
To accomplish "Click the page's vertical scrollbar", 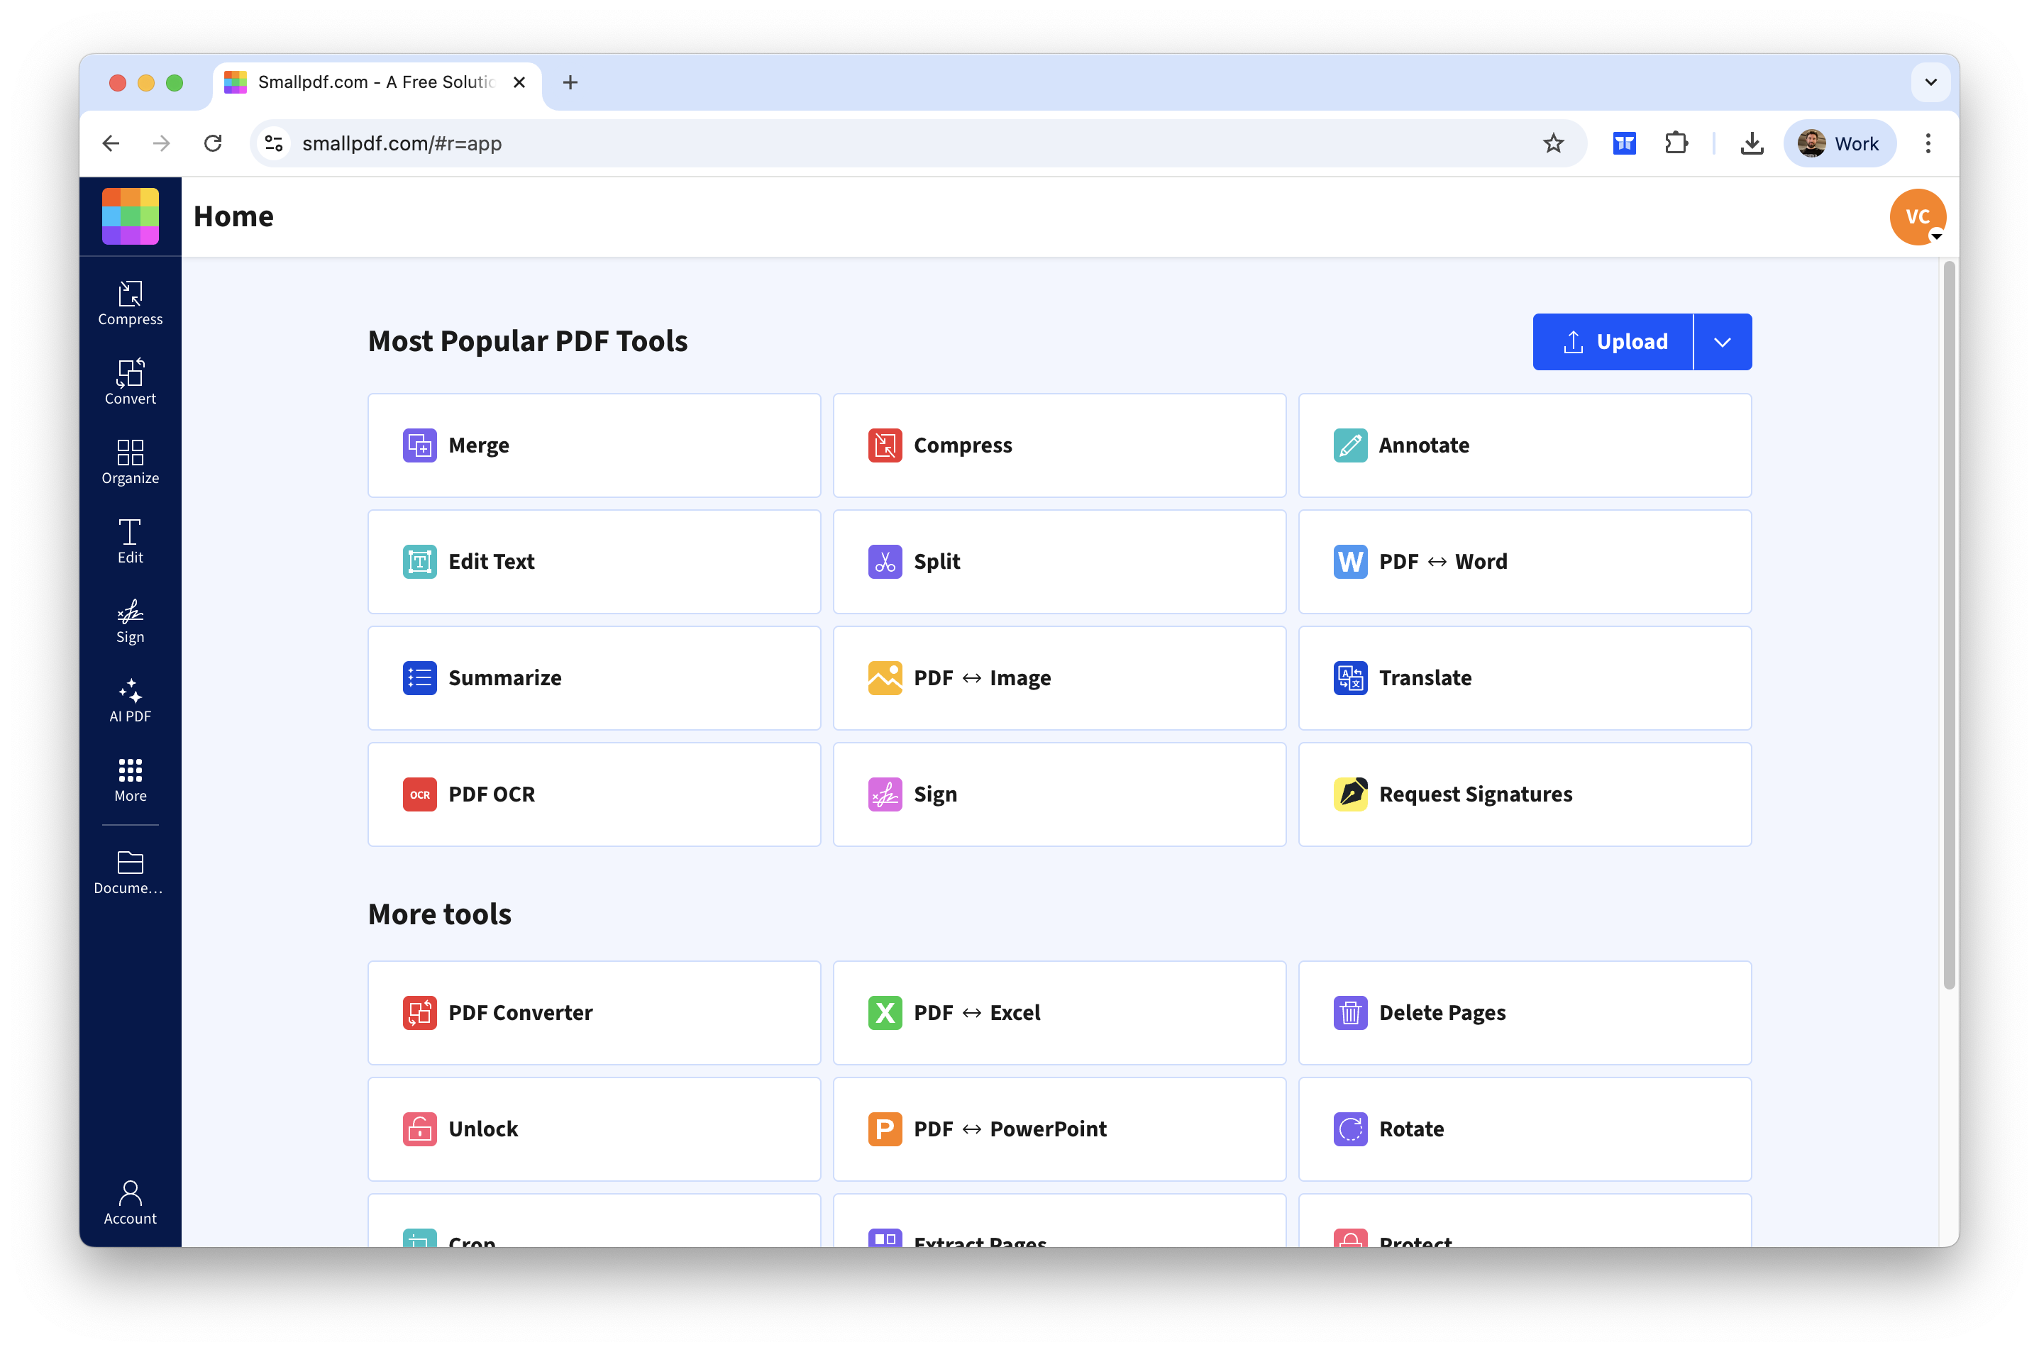I will 1948,625.
